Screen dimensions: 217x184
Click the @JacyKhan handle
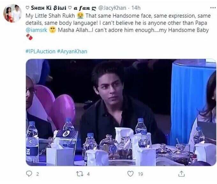click(112, 8)
